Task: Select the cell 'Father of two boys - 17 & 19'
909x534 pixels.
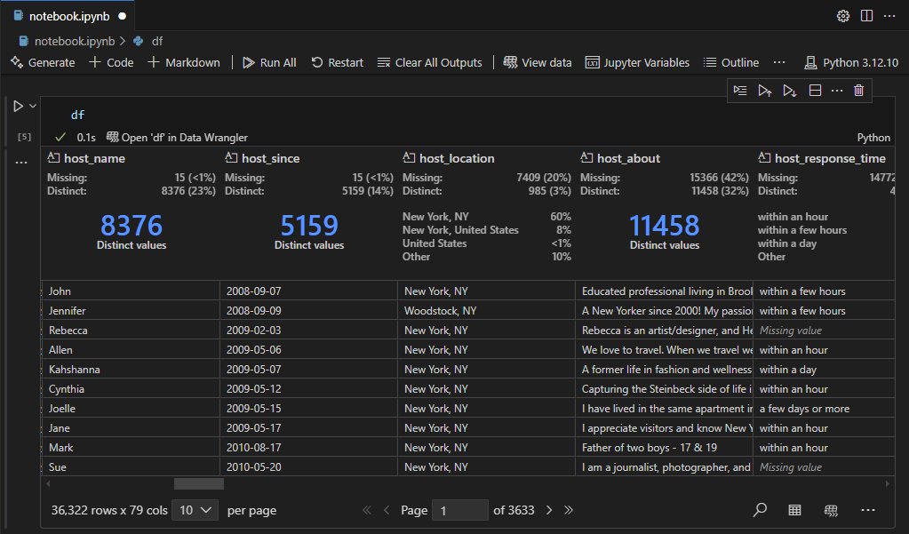Action: [665, 448]
